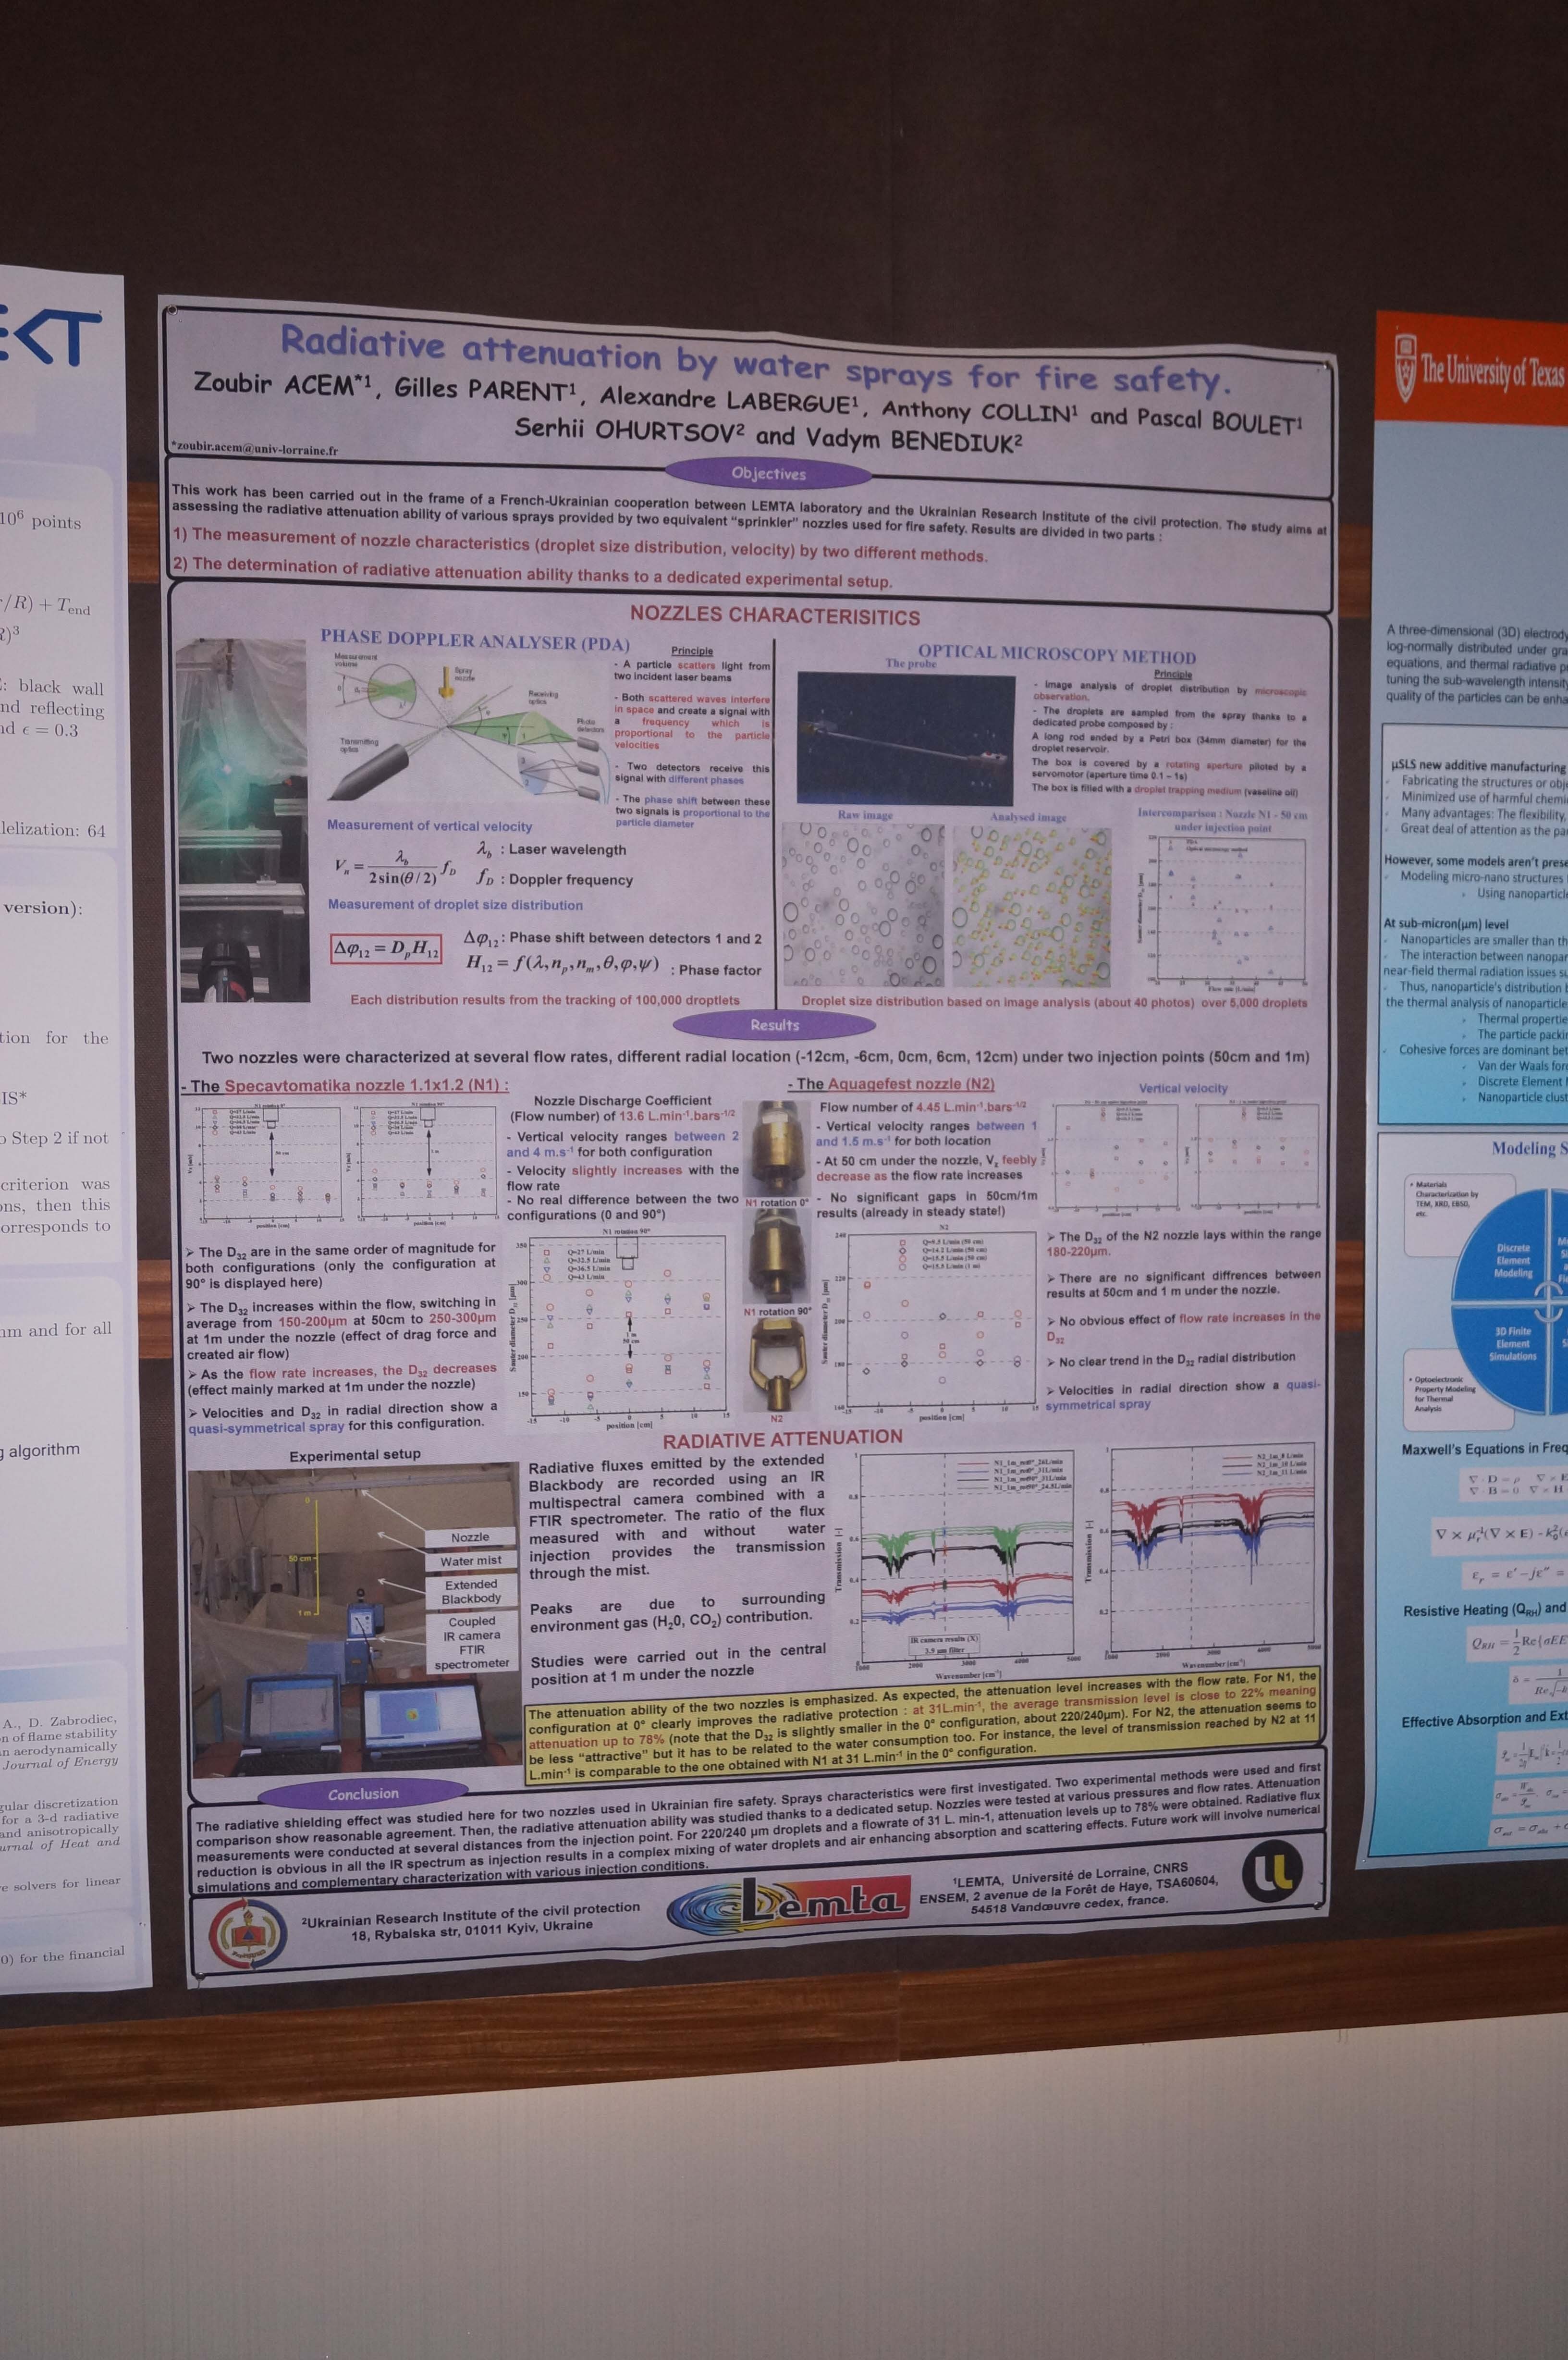Click the 'Water mist' callout label
The width and height of the screenshot is (1568, 2360).
[x=471, y=1561]
